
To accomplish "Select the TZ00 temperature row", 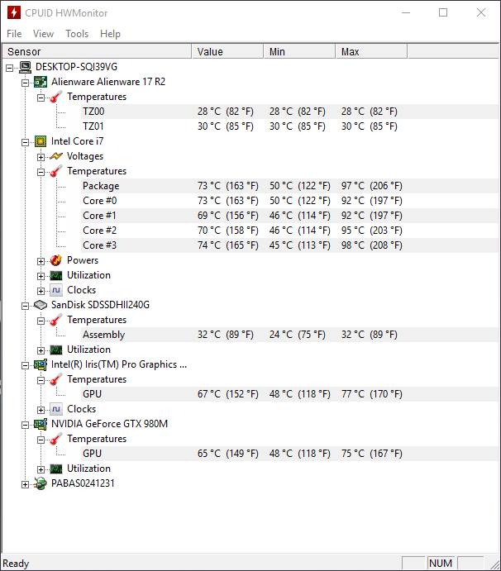I will (x=290, y=112).
